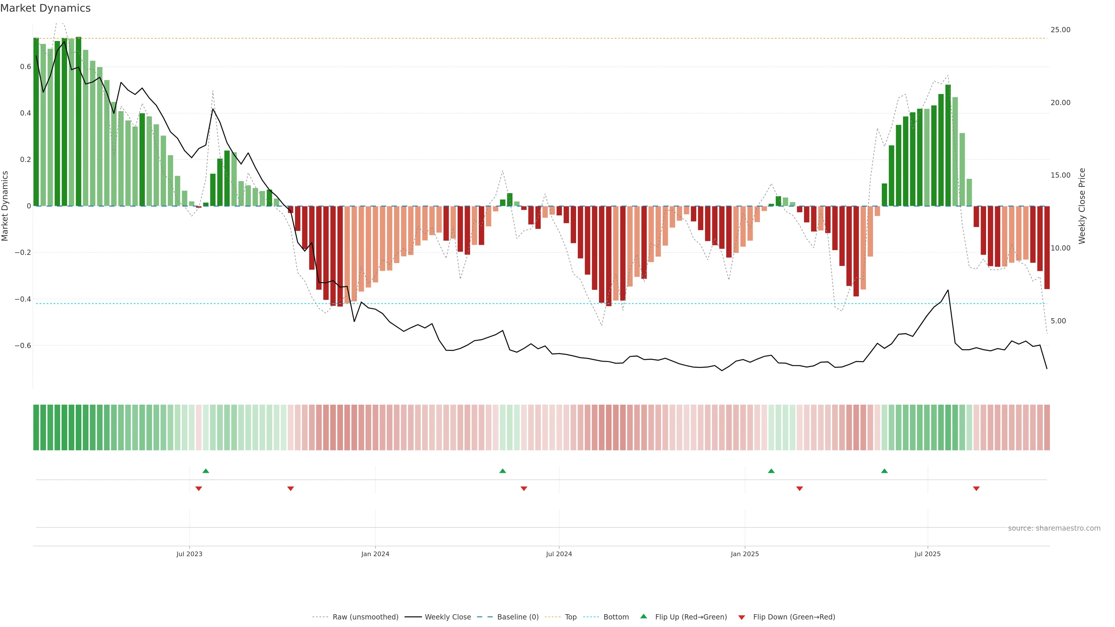Click the Jul 2025 x-axis label

coord(928,554)
